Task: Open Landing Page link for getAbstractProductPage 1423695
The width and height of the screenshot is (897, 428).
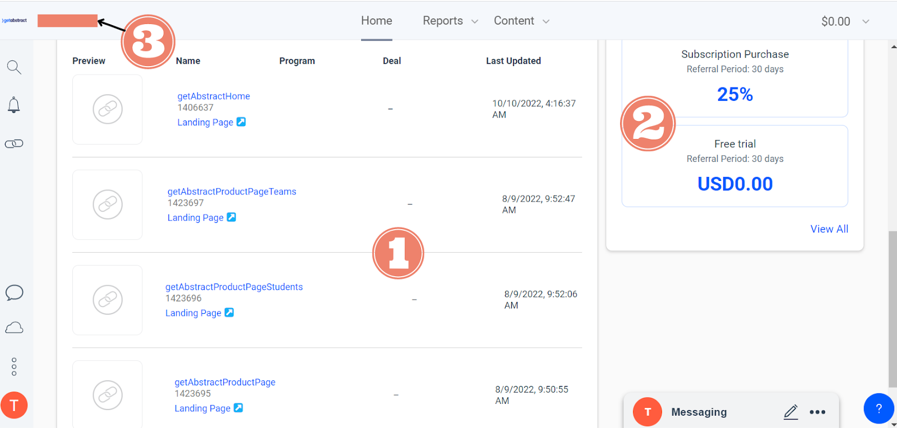Action: (x=202, y=408)
